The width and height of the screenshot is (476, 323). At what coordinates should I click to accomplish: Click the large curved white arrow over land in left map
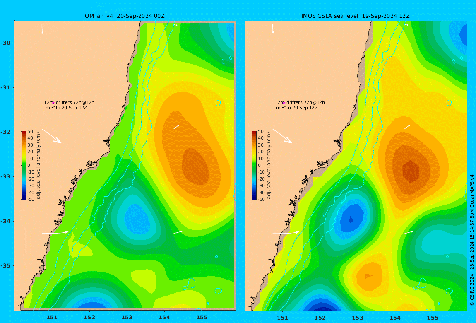pyautogui.click(x=52, y=136)
